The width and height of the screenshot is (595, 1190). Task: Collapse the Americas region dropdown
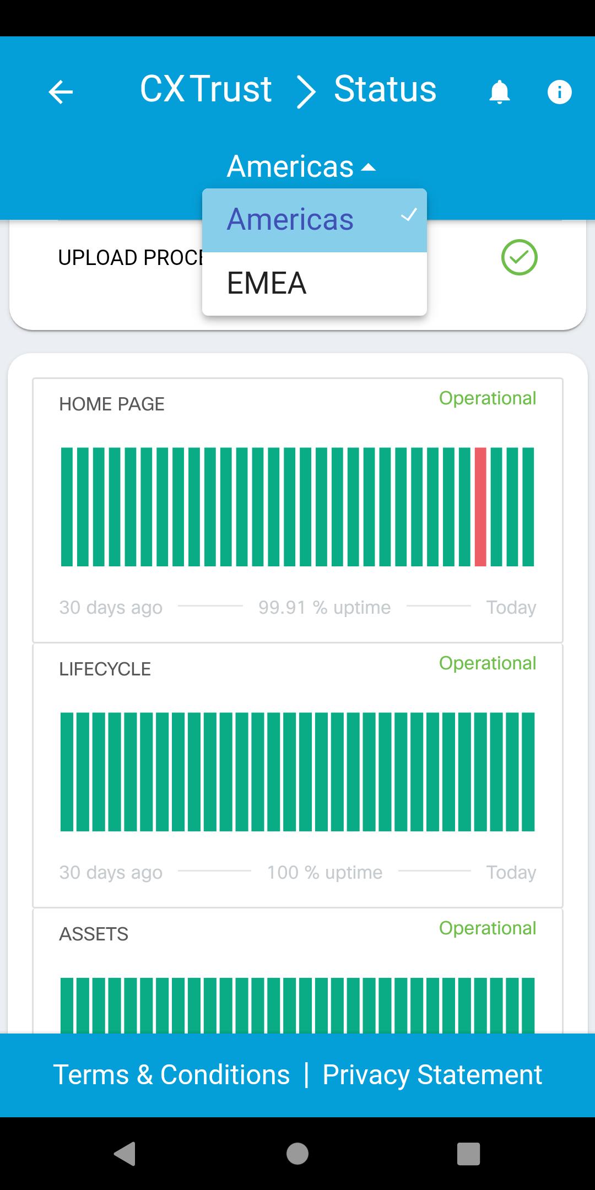pyautogui.click(x=301, y=166)
